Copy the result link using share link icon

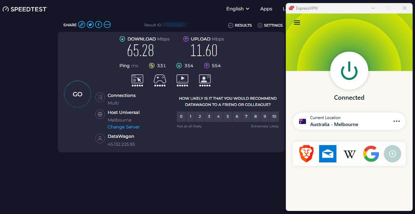pos(82,25)
